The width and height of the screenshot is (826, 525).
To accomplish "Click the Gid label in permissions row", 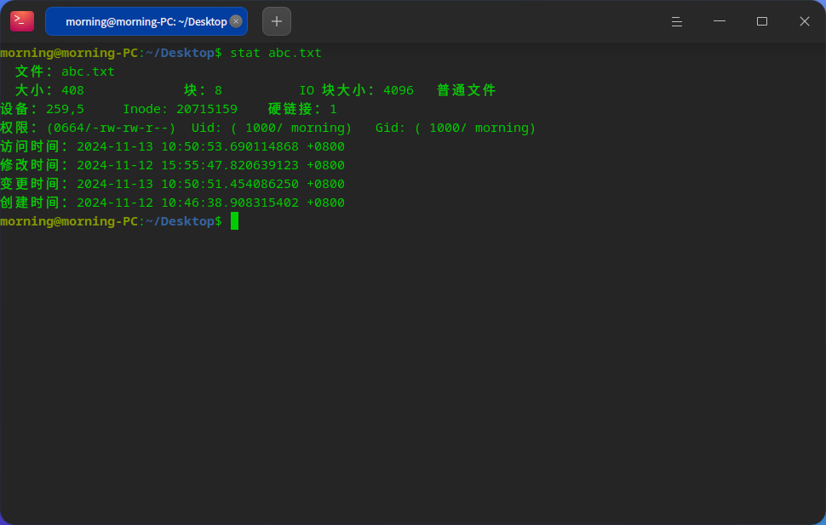I will 390,128.
